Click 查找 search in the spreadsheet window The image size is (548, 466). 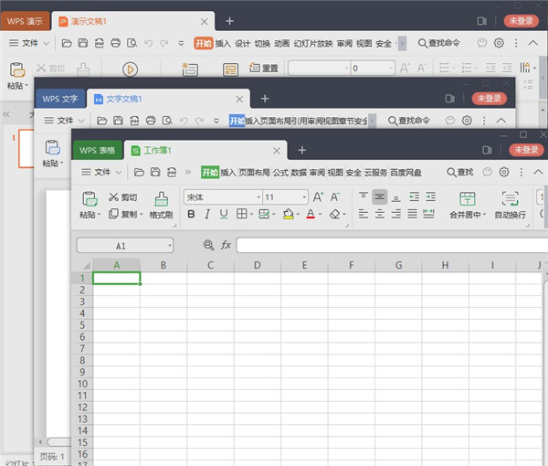click(x=460, y=172)
